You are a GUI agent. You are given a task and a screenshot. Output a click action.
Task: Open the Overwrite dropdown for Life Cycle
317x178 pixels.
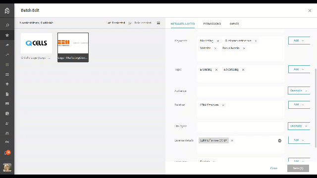pyautogui.click(x=299, y=126)
